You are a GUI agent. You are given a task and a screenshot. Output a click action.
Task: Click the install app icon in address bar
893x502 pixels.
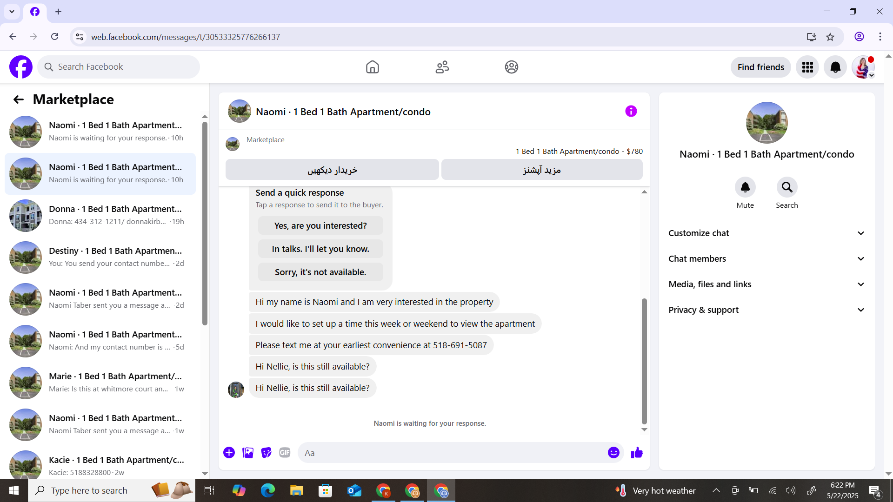pyautogui.click(x=811, y=37)
